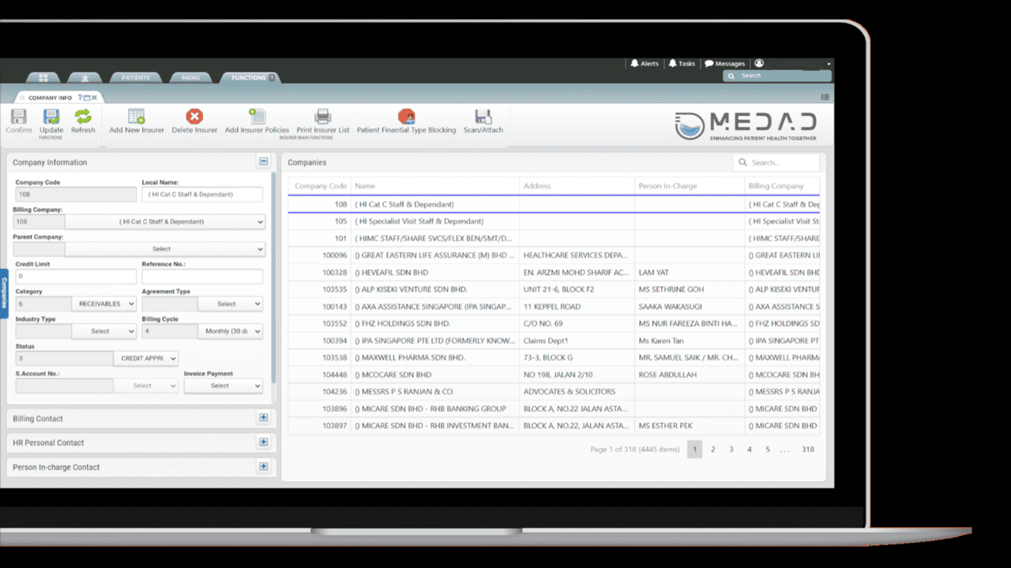1011x568 pixels.
Task: Click Add New Insurer icon
Action: pos(137,117)
